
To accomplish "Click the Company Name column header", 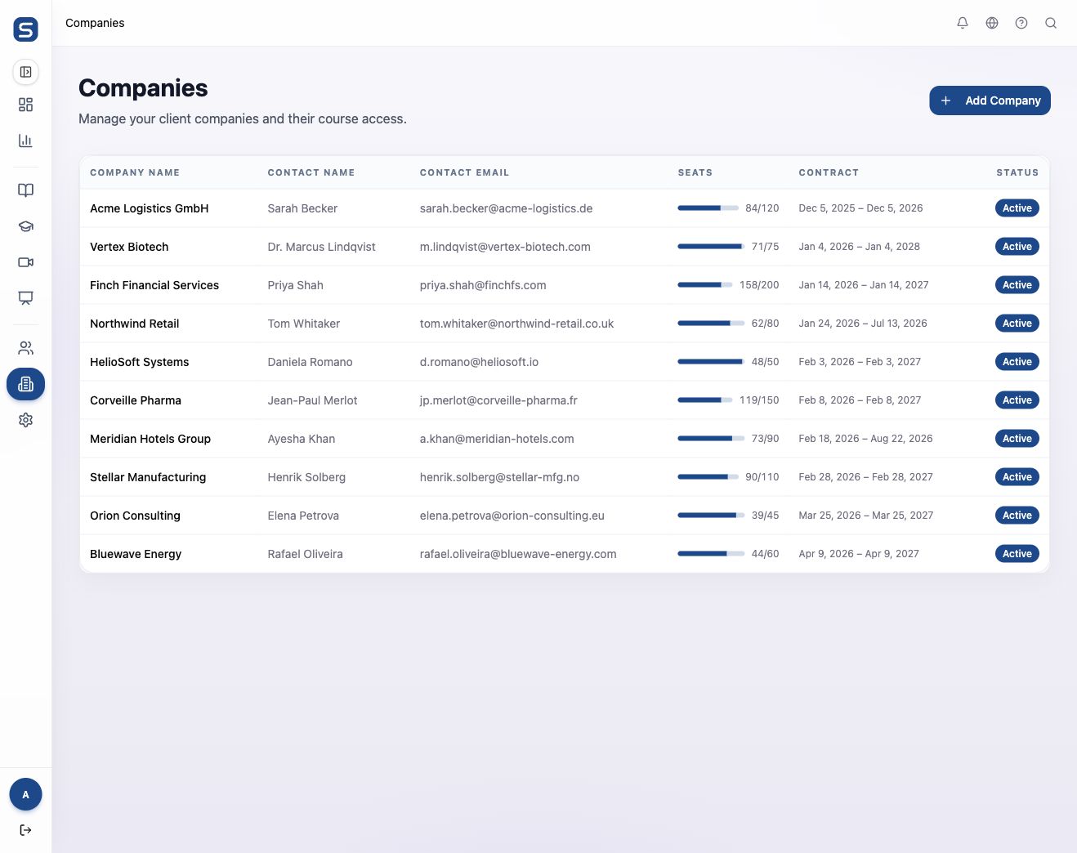I will pyautogui.click(x=135, y=172).
